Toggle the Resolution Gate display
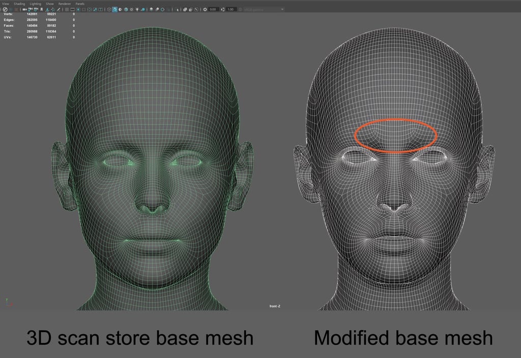 [78, 9]
